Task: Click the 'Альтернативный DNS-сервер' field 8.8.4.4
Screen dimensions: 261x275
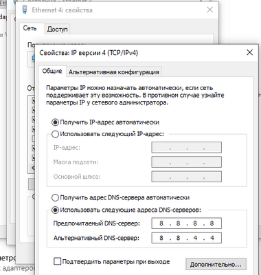Action: [x=186, y=238]
